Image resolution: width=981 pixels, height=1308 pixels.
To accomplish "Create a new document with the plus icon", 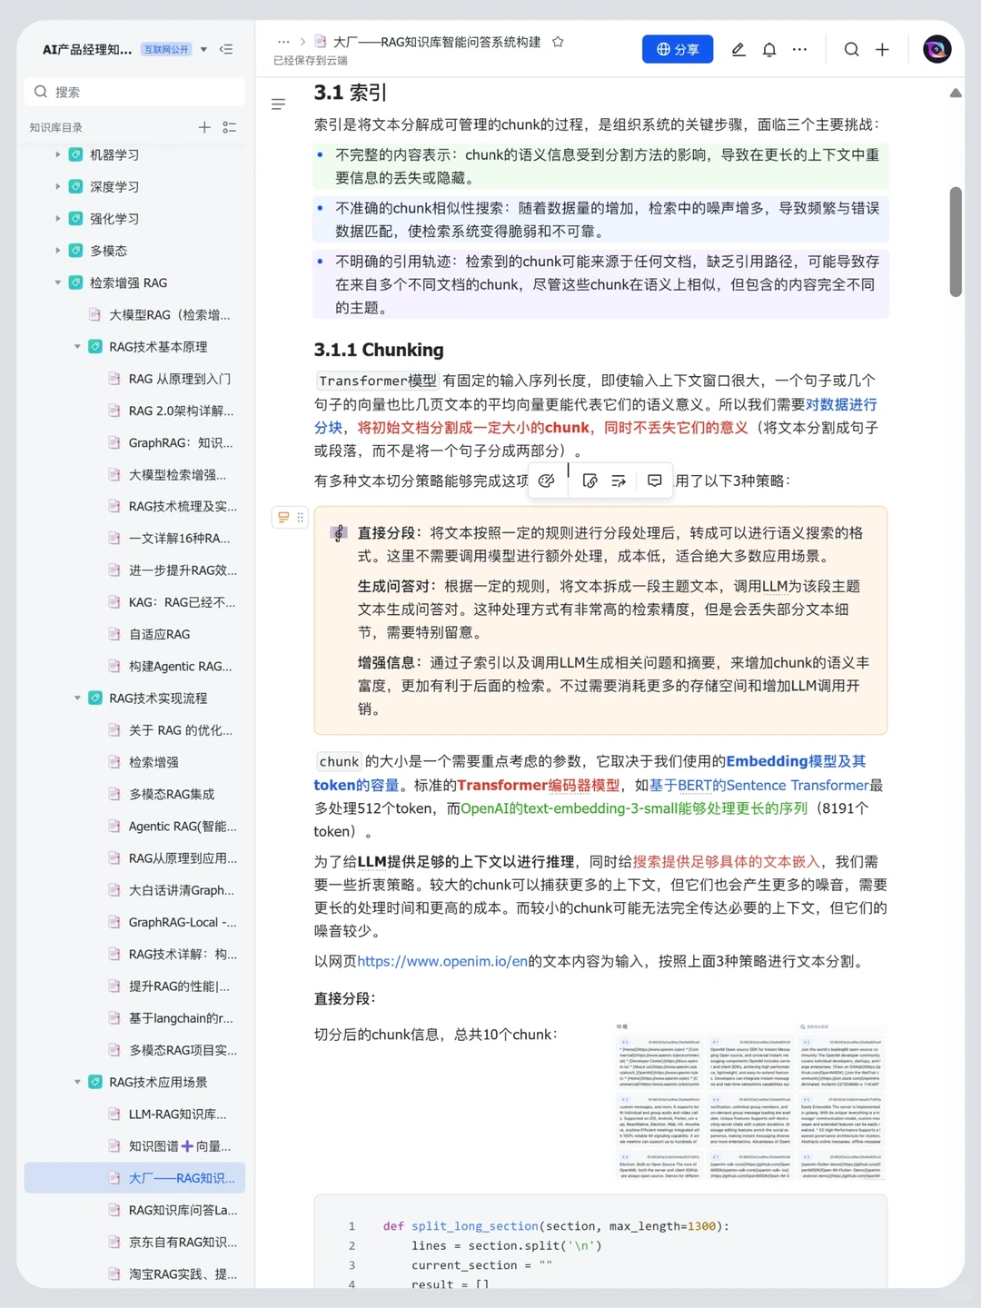I will [882, 49].
